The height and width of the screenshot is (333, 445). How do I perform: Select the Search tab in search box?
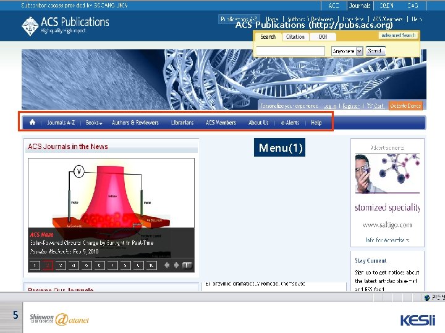[x=268, y=37]
